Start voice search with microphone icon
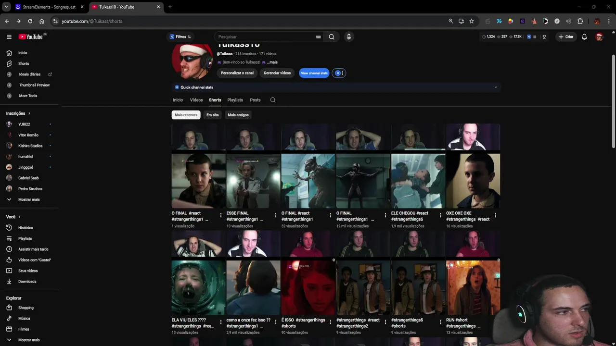This screenshot has height=346, width=616. 349,37
